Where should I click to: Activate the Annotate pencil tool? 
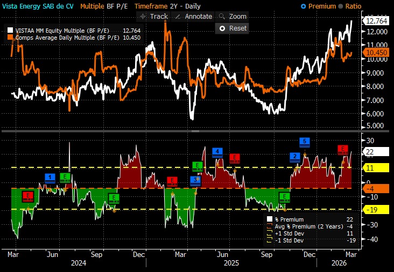click(193, 17)
